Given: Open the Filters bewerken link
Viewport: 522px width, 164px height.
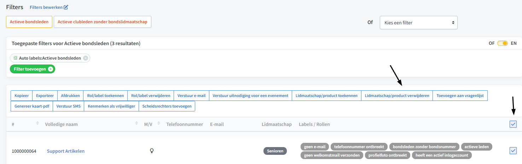Looking at the screenshot, I should pyautogui.click(x=49, y=7).
